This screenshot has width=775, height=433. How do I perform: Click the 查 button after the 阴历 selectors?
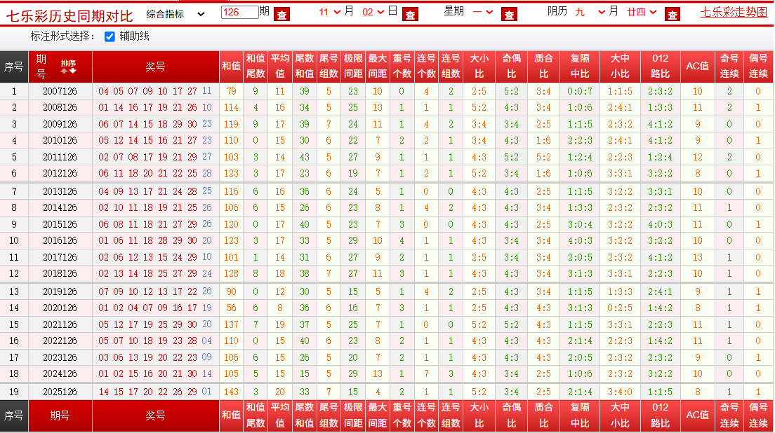tap(673, 15)
